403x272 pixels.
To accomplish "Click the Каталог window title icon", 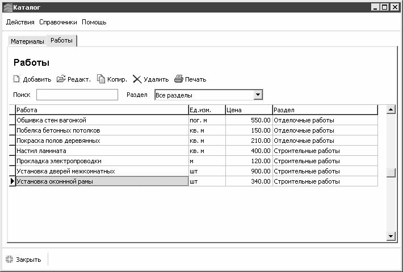I will tap(7, 7).
